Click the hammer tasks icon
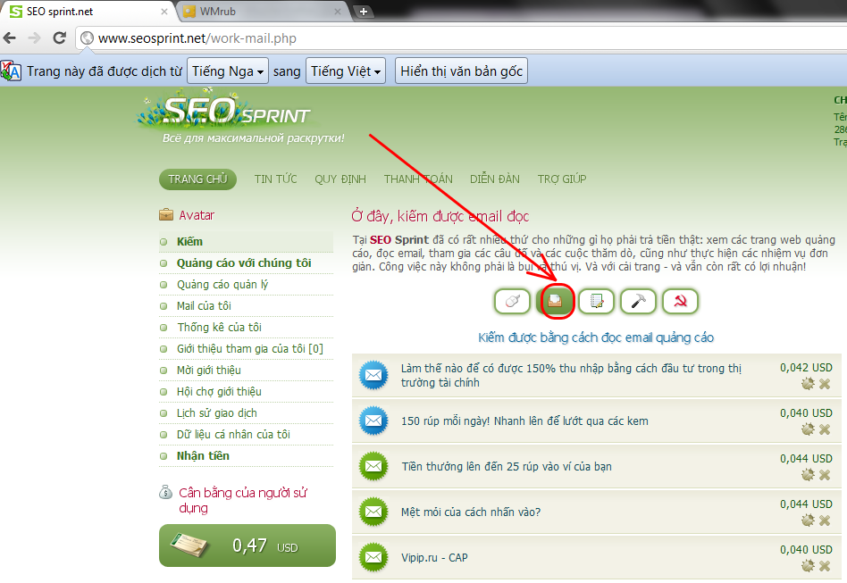Image resolution: width=847 pixels, height=583 pixels. click(x=639, y=301)
